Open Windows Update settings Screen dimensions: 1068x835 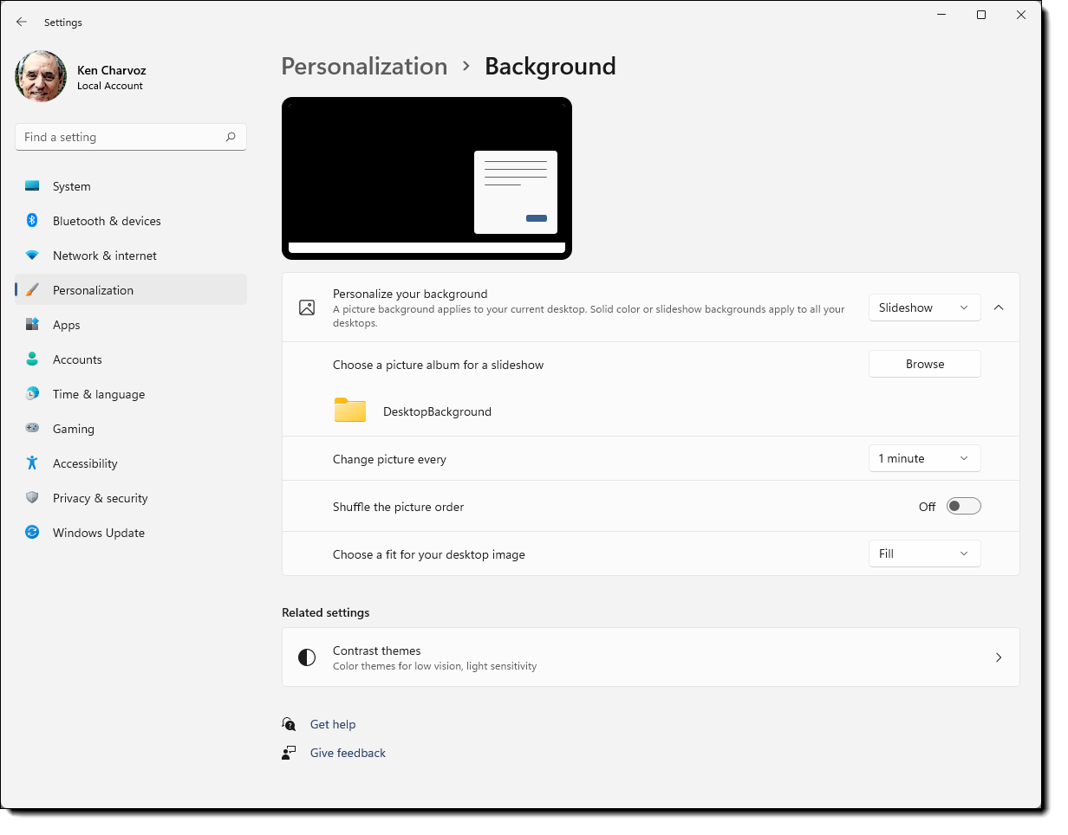[x=131, y=533]
